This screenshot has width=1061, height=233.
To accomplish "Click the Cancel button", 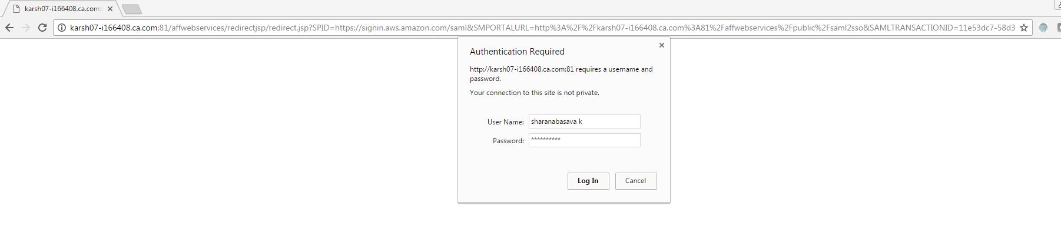I will tap(636, 181).
